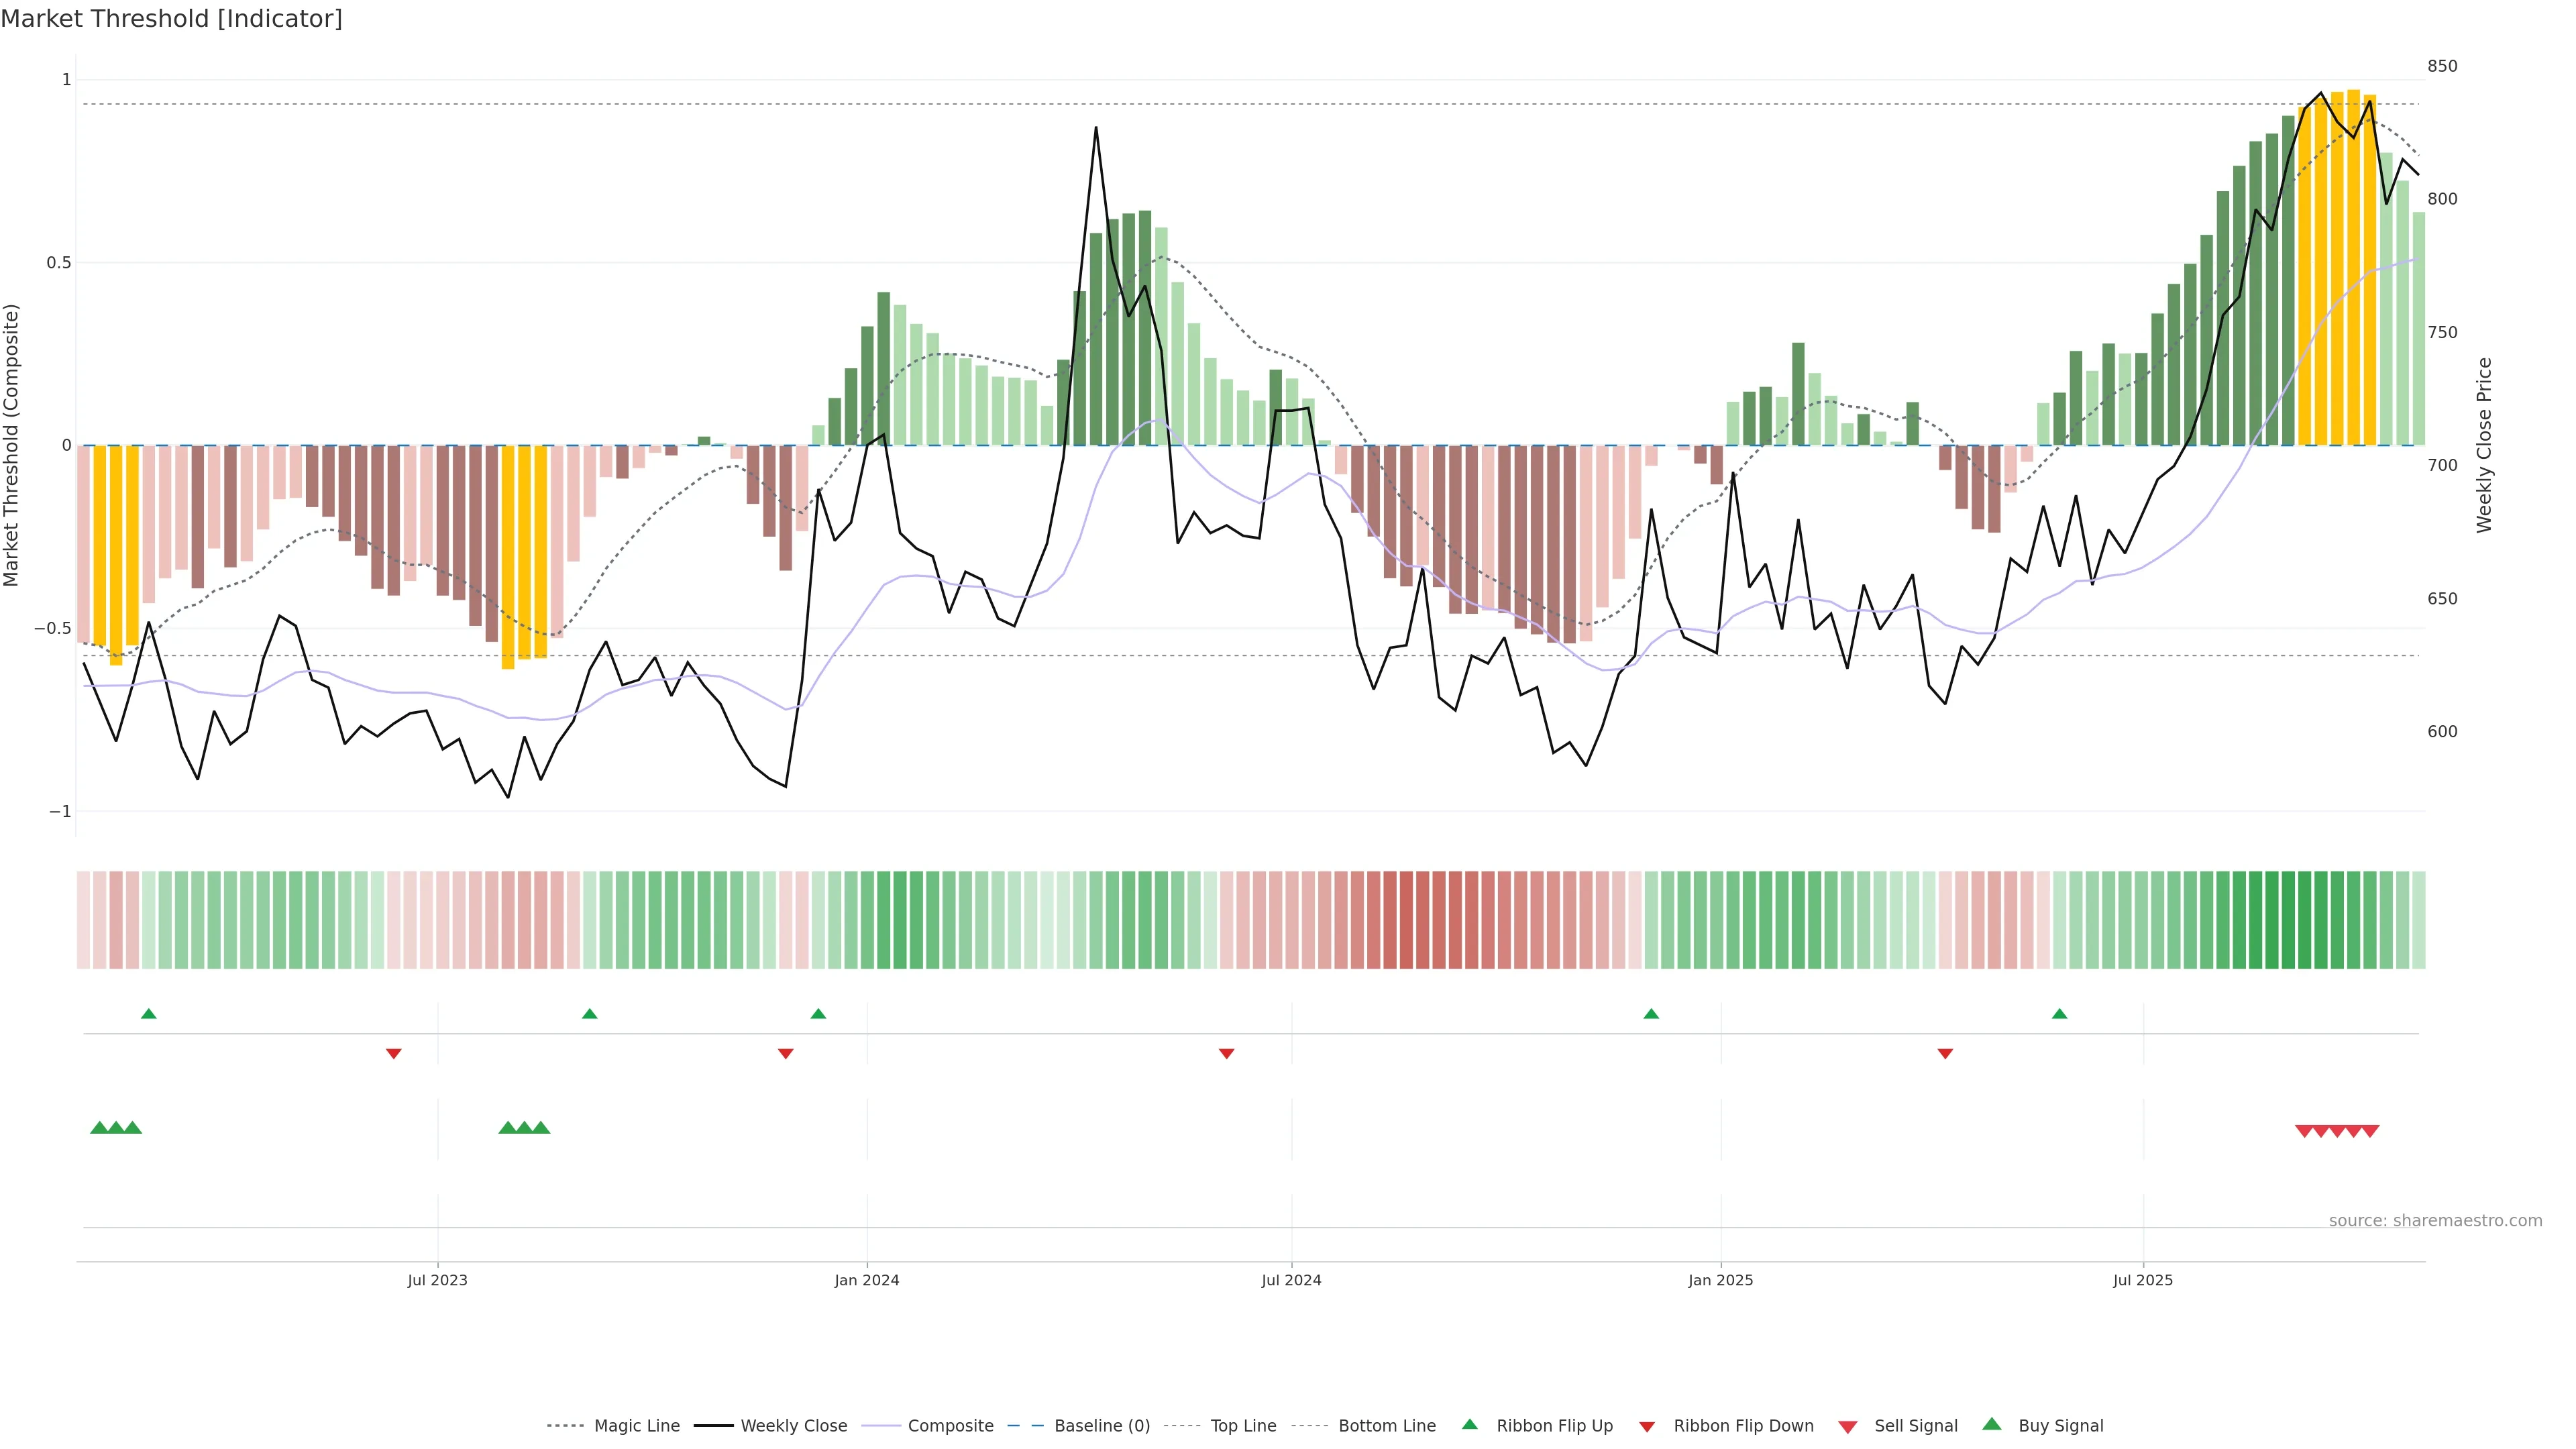Click ribbon flip up marker near Jan 2025

pyautogui.click(x=1651, y=1014)
